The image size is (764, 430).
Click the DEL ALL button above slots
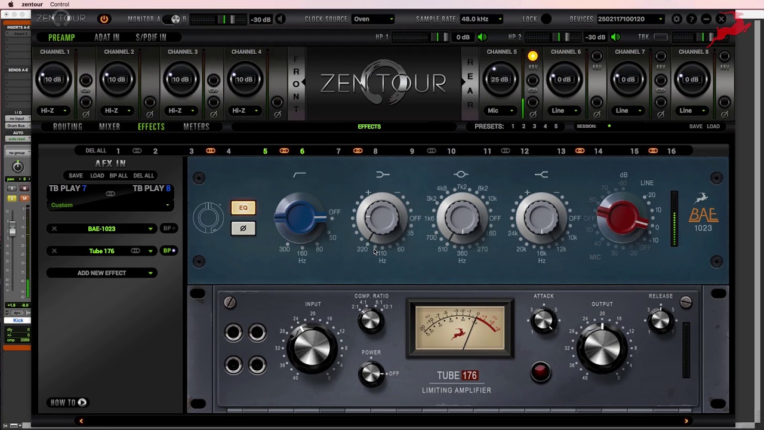tap(95, 151)
